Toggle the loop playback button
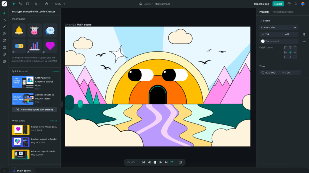The width and height of the screenshot is (309, 173). click(x=171, y=162)
